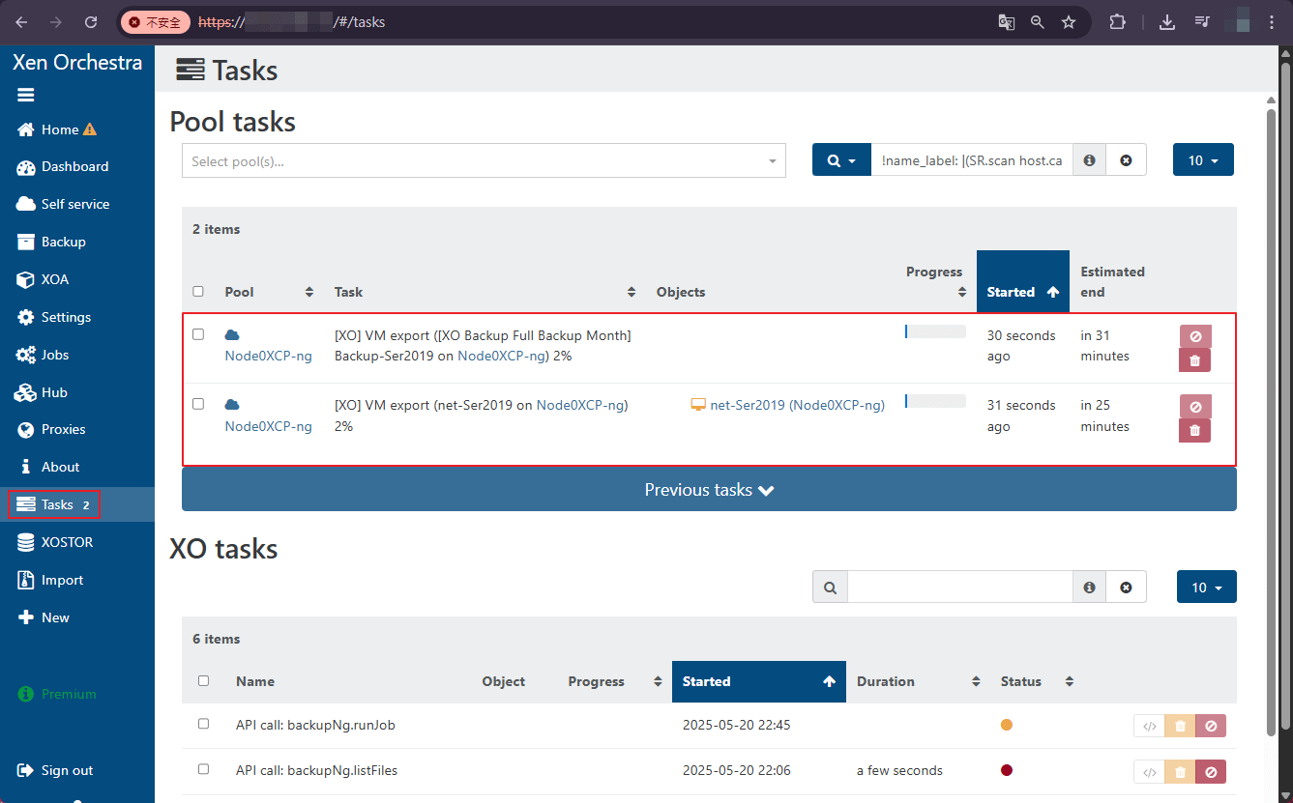The image size is (1293, 803).
Task: Abort the backupNg.listFiles task
Action: pos(1211,771)
